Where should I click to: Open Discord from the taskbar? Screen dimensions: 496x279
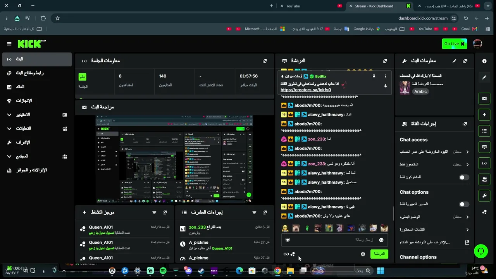[188, 271]
